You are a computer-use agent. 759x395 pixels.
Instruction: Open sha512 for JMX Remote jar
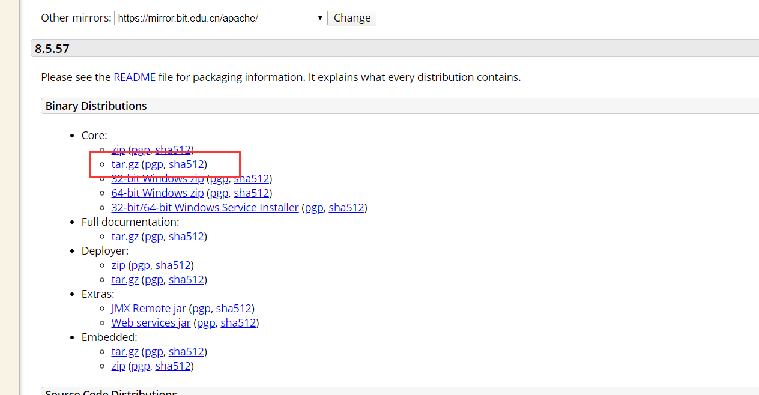pos(234,309)
